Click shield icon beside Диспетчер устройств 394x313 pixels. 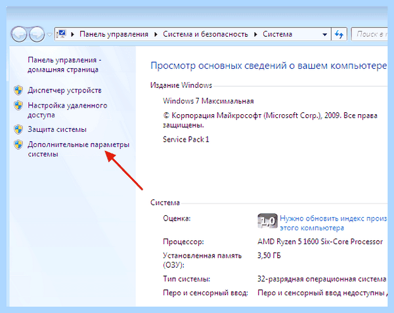tap(18, 91)
